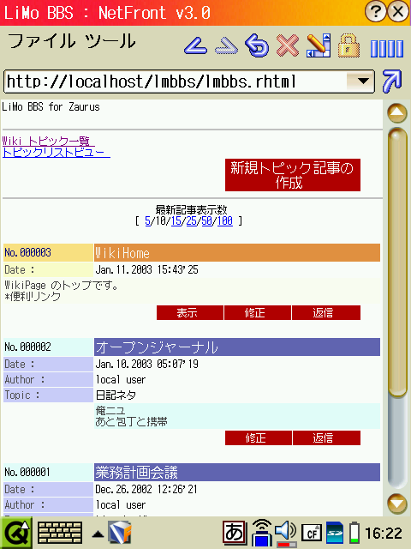The width and height of the screenshot is (411, 549).
Task: Click the blue bars icon in toolbar
Action: [387, 48]
